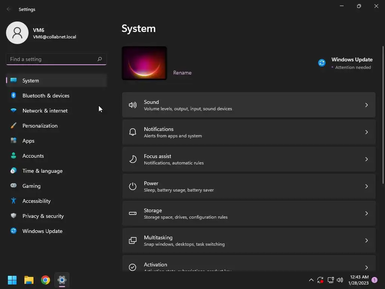Screen dimensions: 385x289
Task: Click the Storage drive icon
Action: [x=133, y=213]
